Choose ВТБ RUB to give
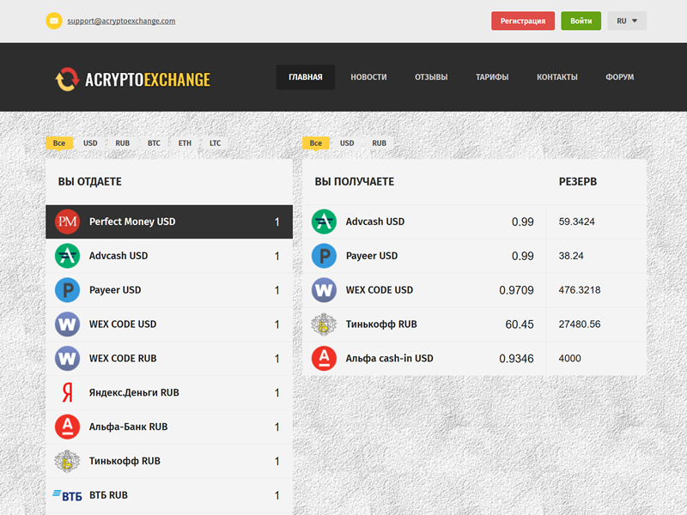 [169, 495]
